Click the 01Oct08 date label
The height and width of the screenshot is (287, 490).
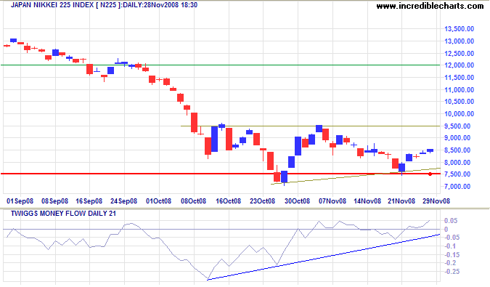click(158, 201)
